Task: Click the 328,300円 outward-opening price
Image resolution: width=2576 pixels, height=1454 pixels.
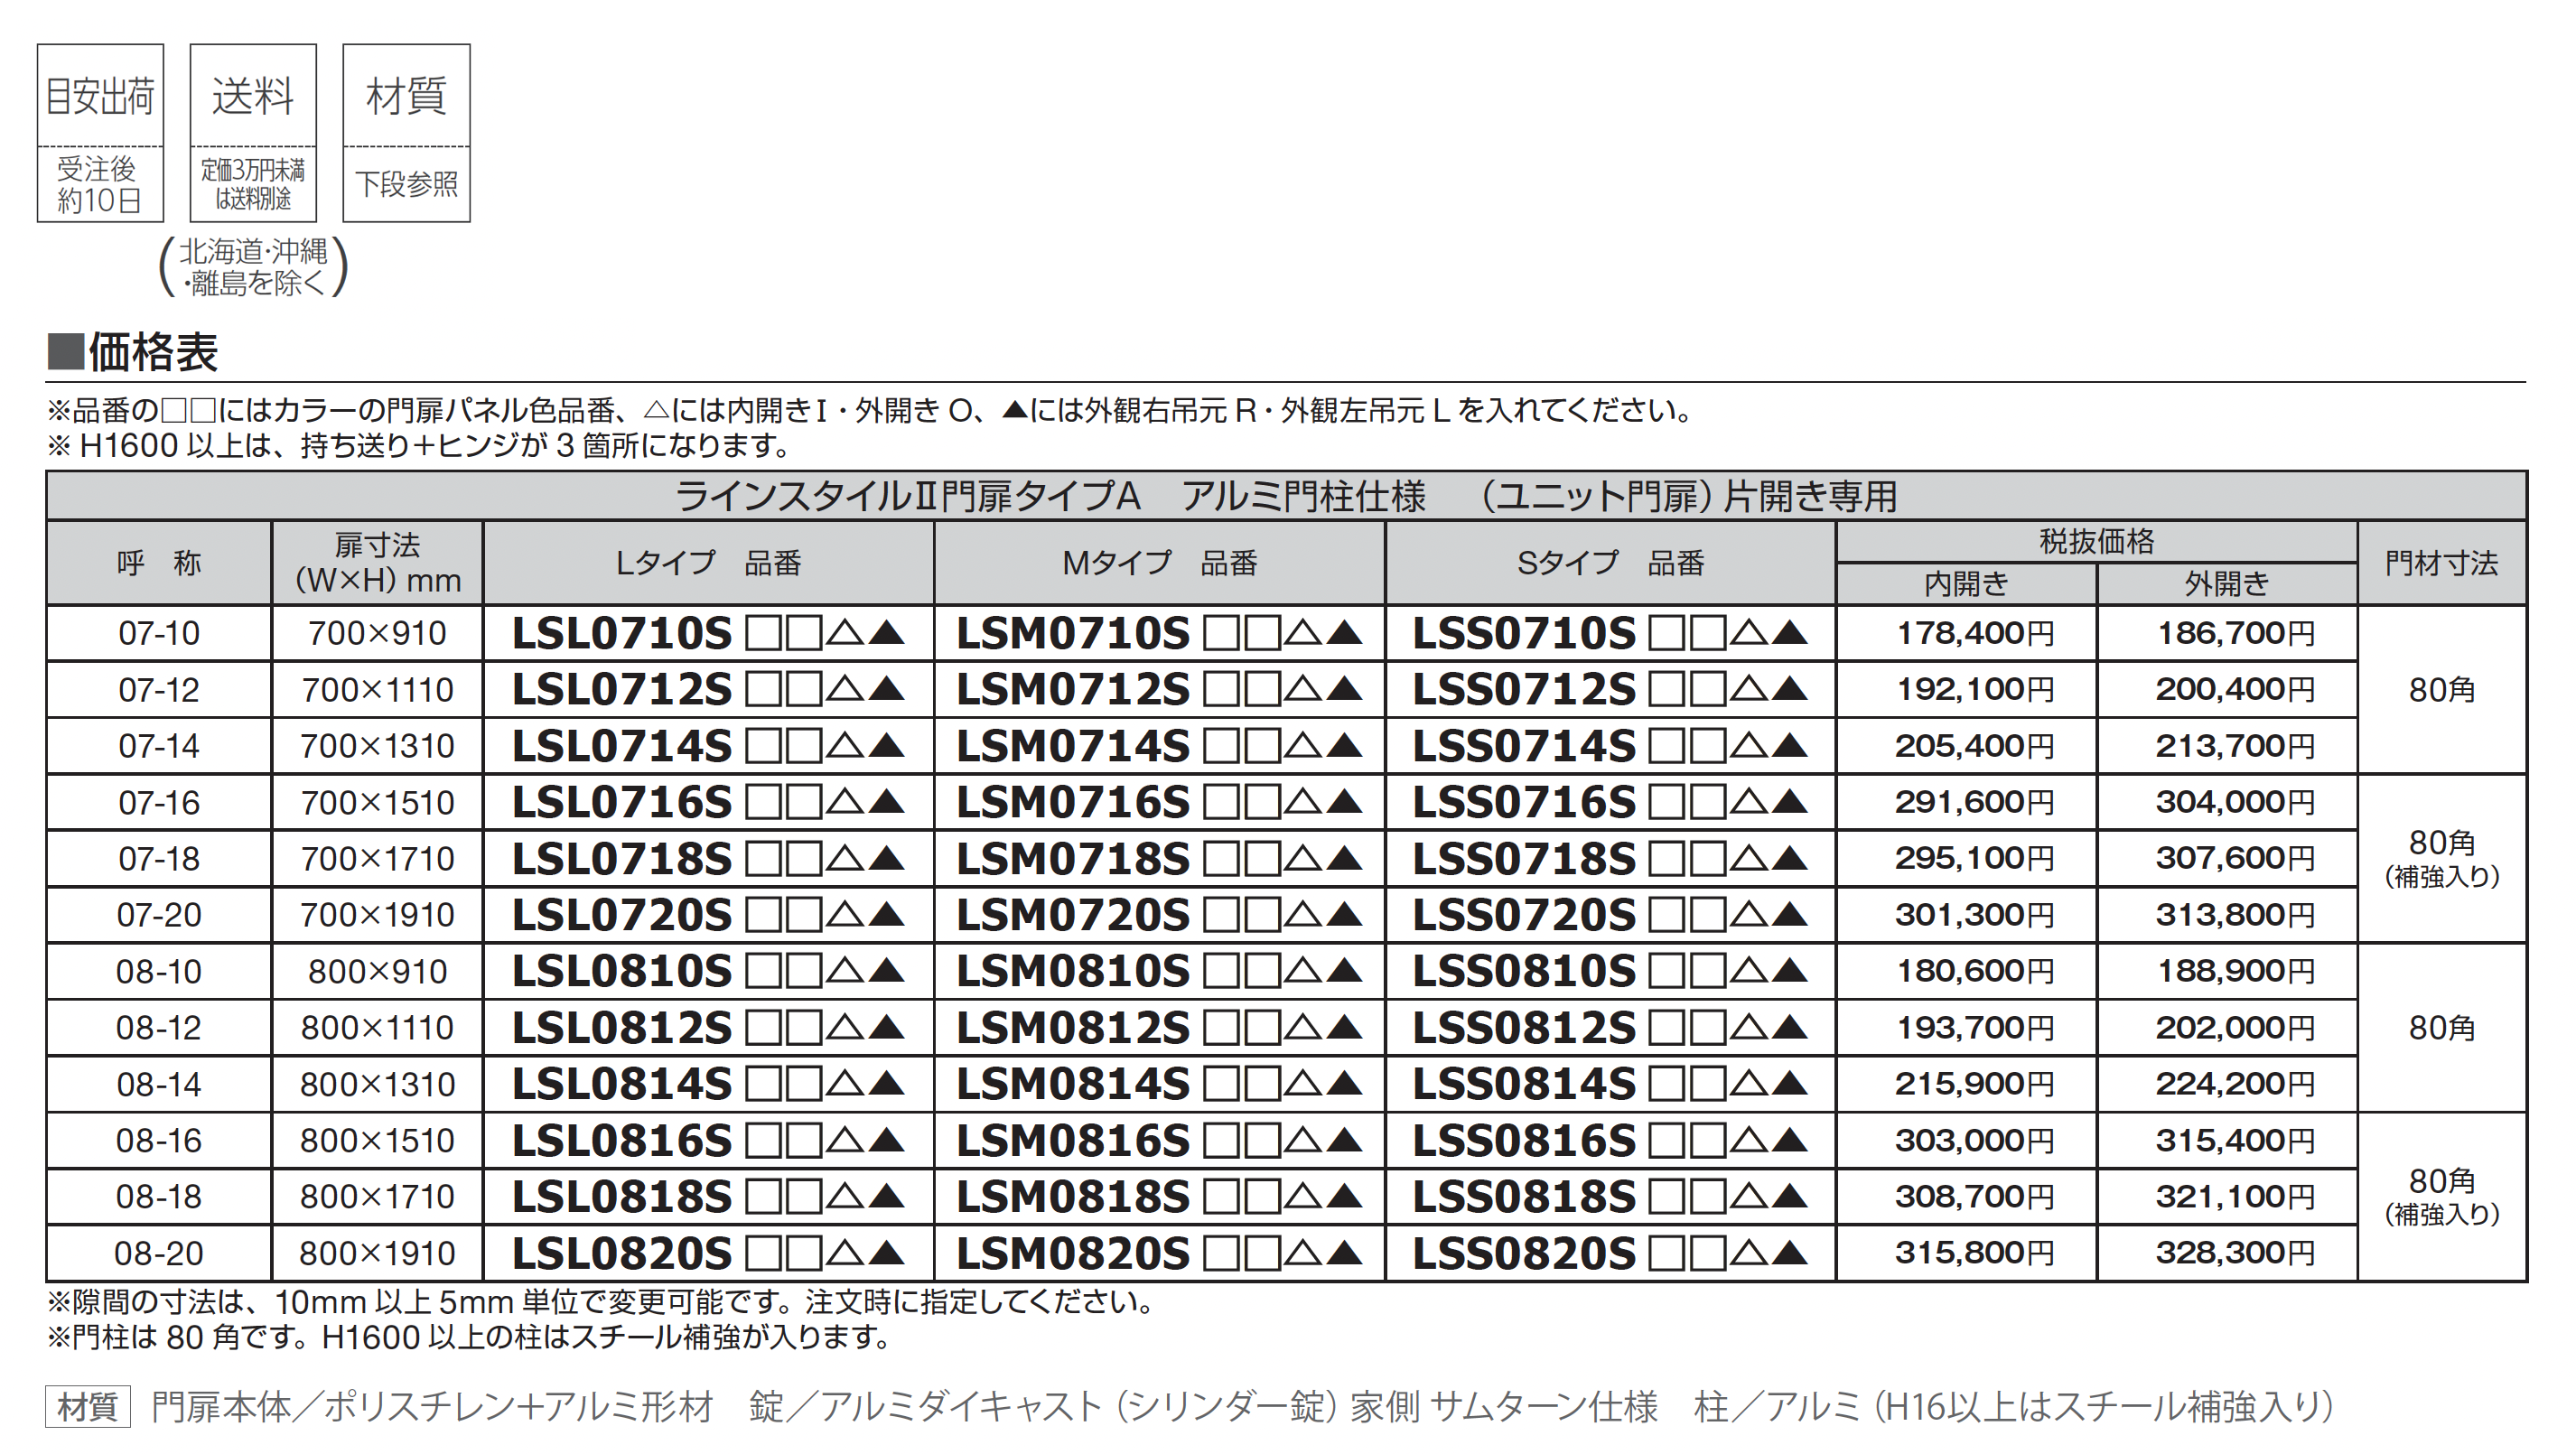Action: tap(2235, 1253)
